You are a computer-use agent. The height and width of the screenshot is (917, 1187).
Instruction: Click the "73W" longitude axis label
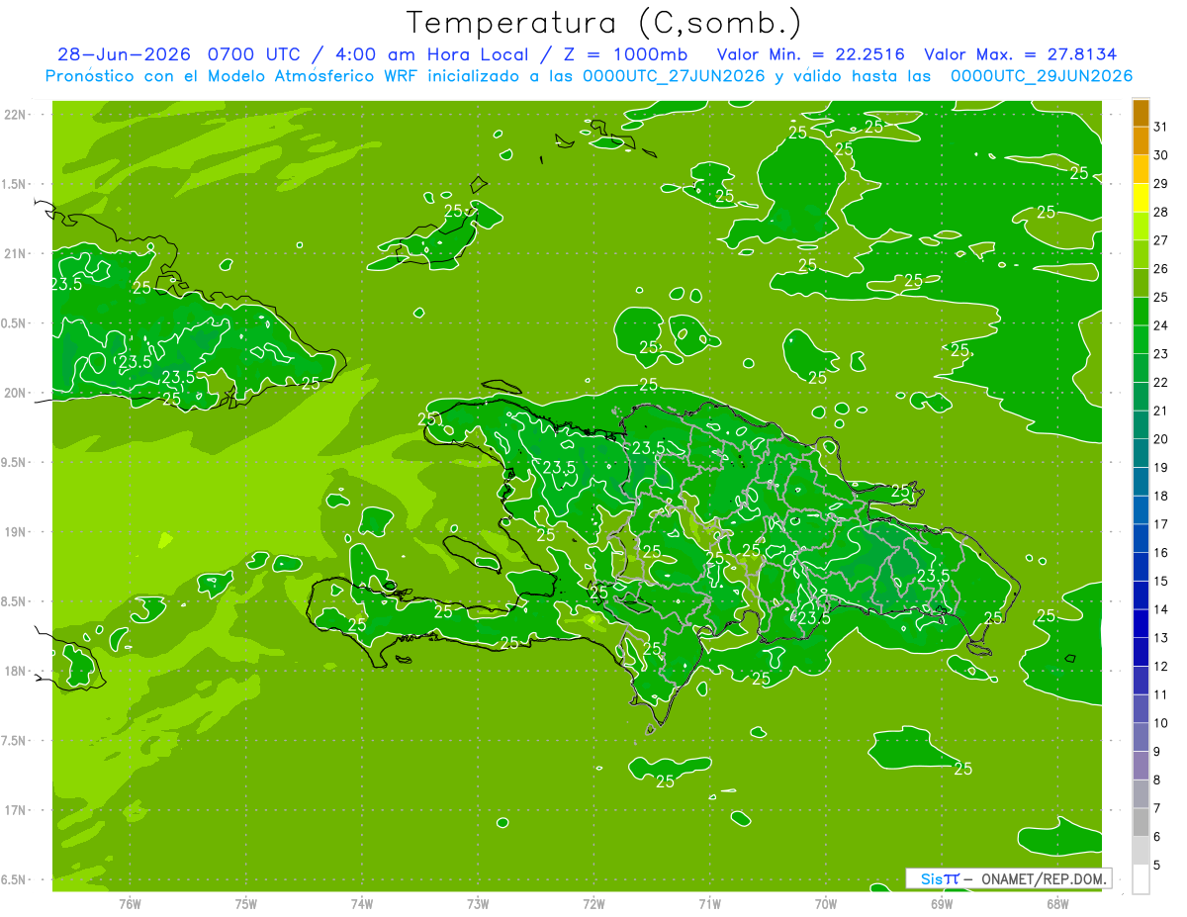[x=478, y=903]
